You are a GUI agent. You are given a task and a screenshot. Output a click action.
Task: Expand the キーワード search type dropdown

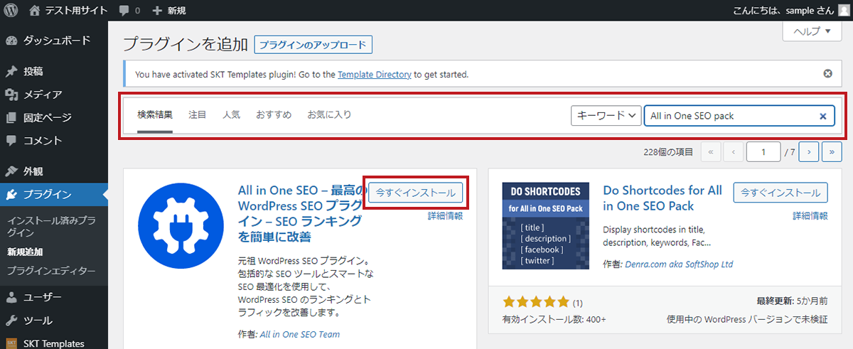click(606, 116)
